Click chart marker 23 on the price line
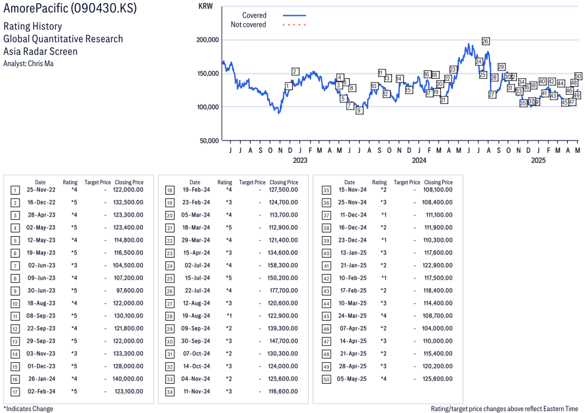The height and width of the screenshot is (413, 585). 453,69
